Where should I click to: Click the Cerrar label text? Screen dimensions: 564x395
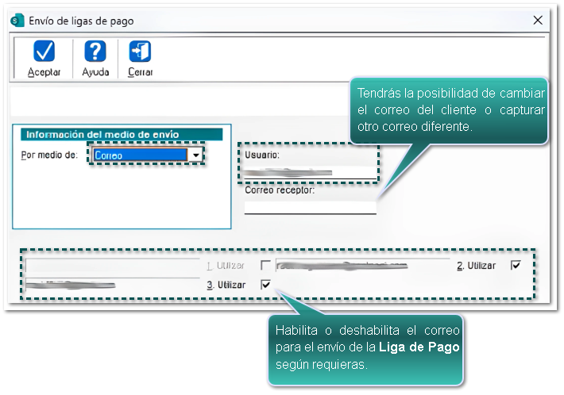click(141, 72)
